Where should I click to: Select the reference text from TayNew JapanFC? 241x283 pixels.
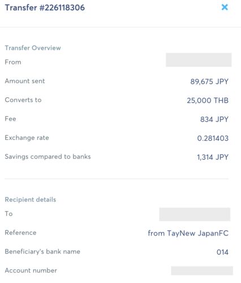[188, 233]
